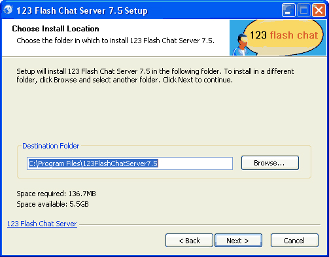Viewport: 329px width, 257px height.
Task: Close the setup wizard window
Action: [319, 10]
